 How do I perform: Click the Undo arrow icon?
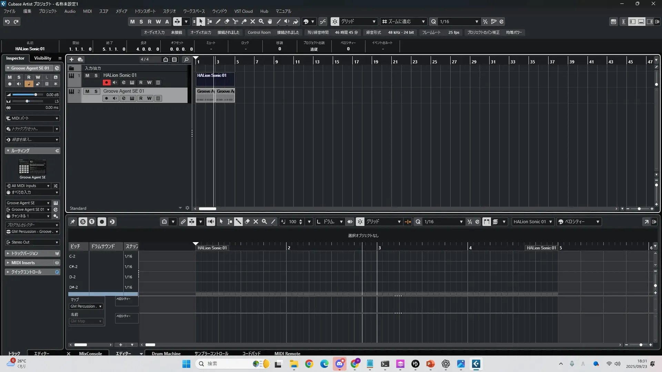pyautogui.click(x=7, y=22)
